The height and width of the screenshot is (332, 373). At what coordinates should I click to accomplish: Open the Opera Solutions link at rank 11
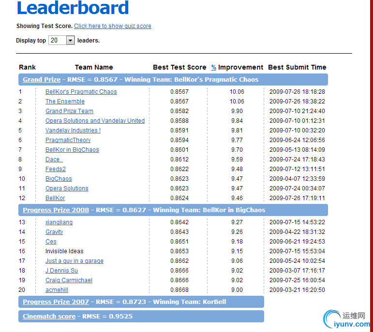(67, 188)
